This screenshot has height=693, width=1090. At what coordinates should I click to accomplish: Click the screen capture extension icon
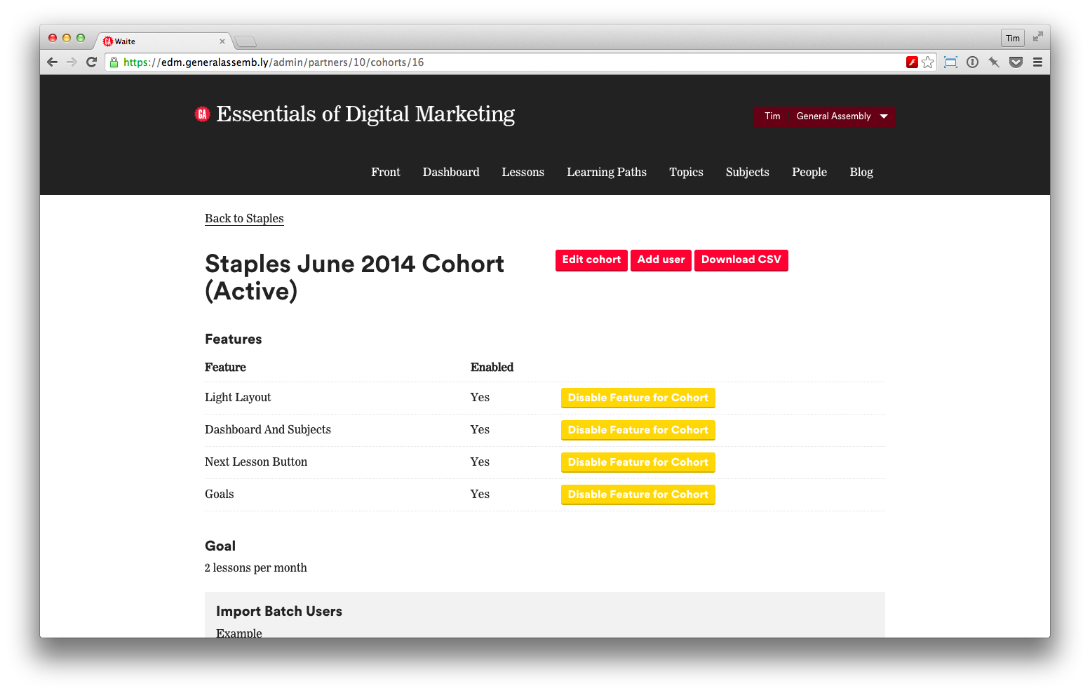(x=950, y=62)
